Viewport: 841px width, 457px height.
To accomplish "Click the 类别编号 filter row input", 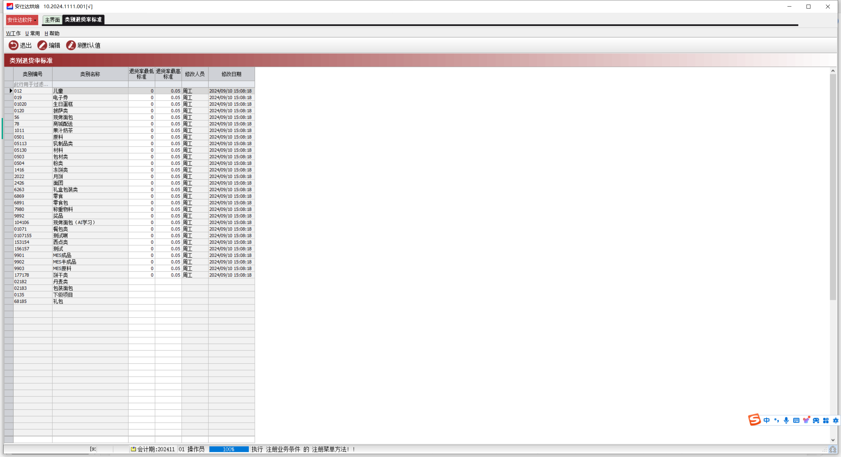I will point(33,84).
